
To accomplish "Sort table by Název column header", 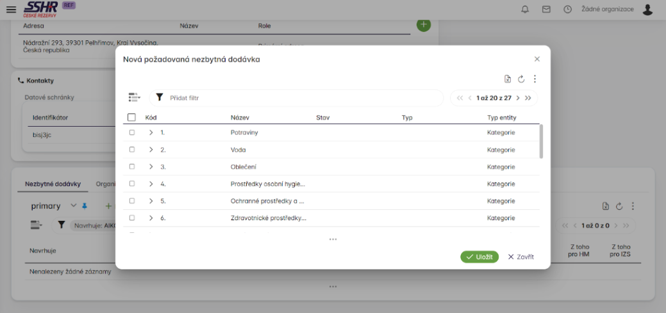I will [x=240, y=118].
